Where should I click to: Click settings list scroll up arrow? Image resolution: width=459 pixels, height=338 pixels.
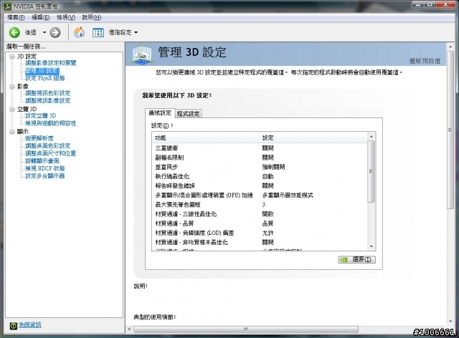coord(372,137)
